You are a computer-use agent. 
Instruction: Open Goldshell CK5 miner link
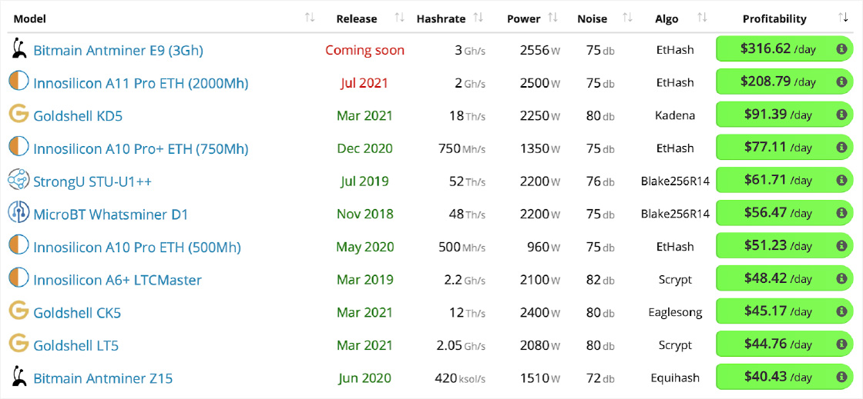click(x=77, y=312)
